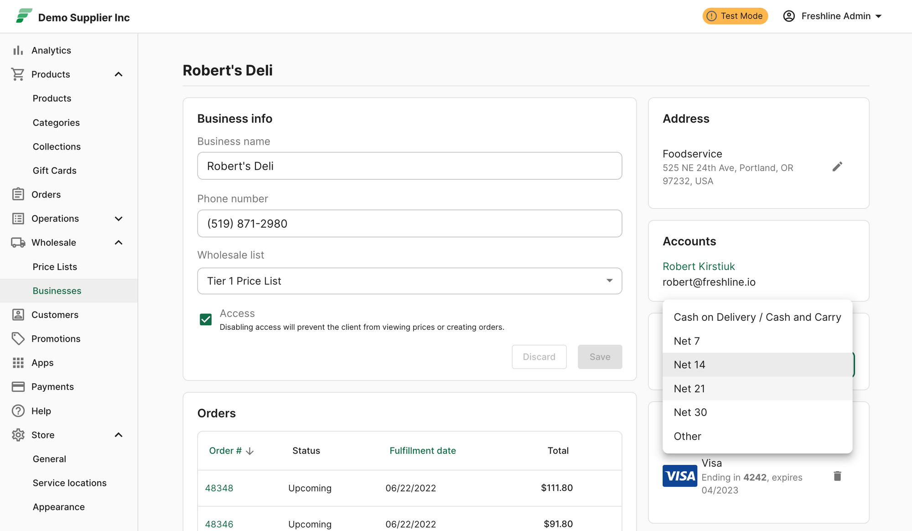912x531 pixels.
Task: Click the Visa card logo
Action: pyautogui.click(x=679, y=476)
